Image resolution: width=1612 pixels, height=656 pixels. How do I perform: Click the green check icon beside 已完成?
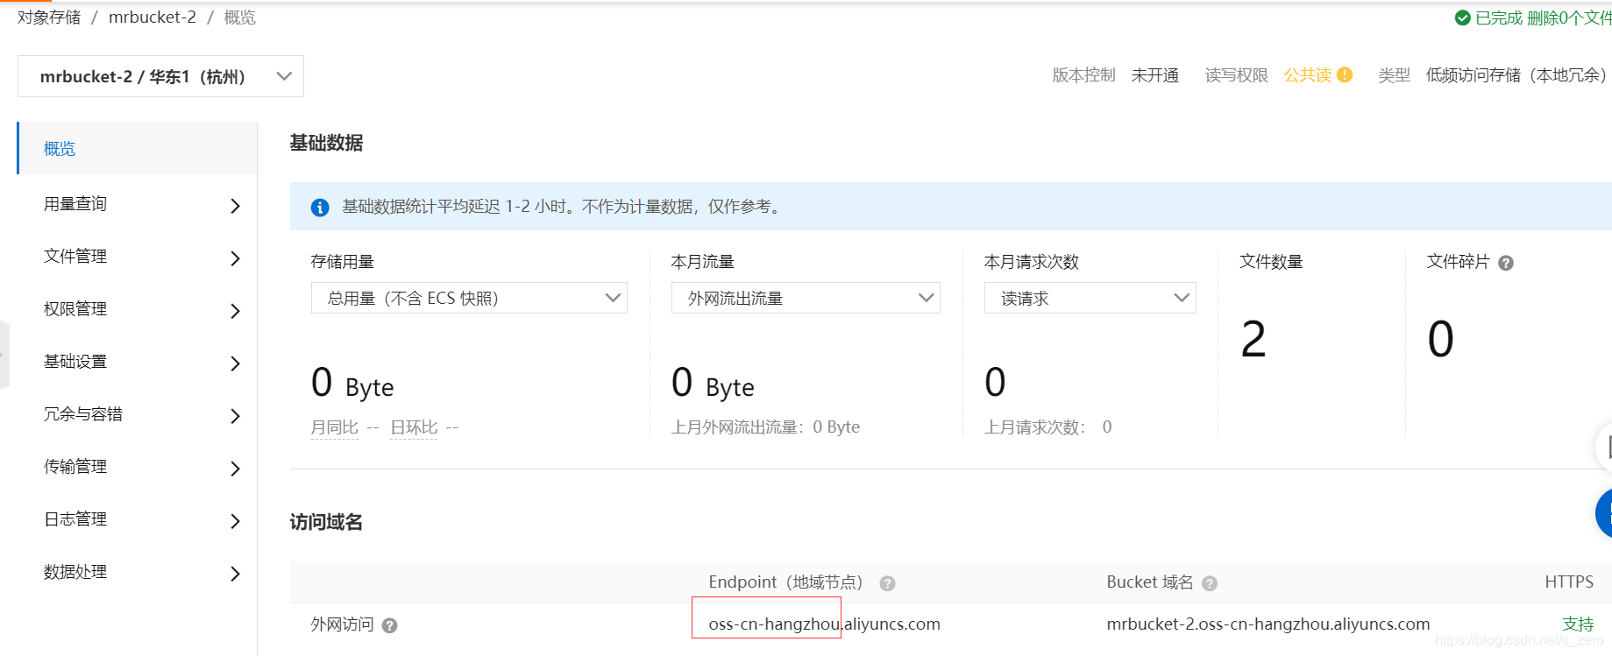pos(1462,18)
